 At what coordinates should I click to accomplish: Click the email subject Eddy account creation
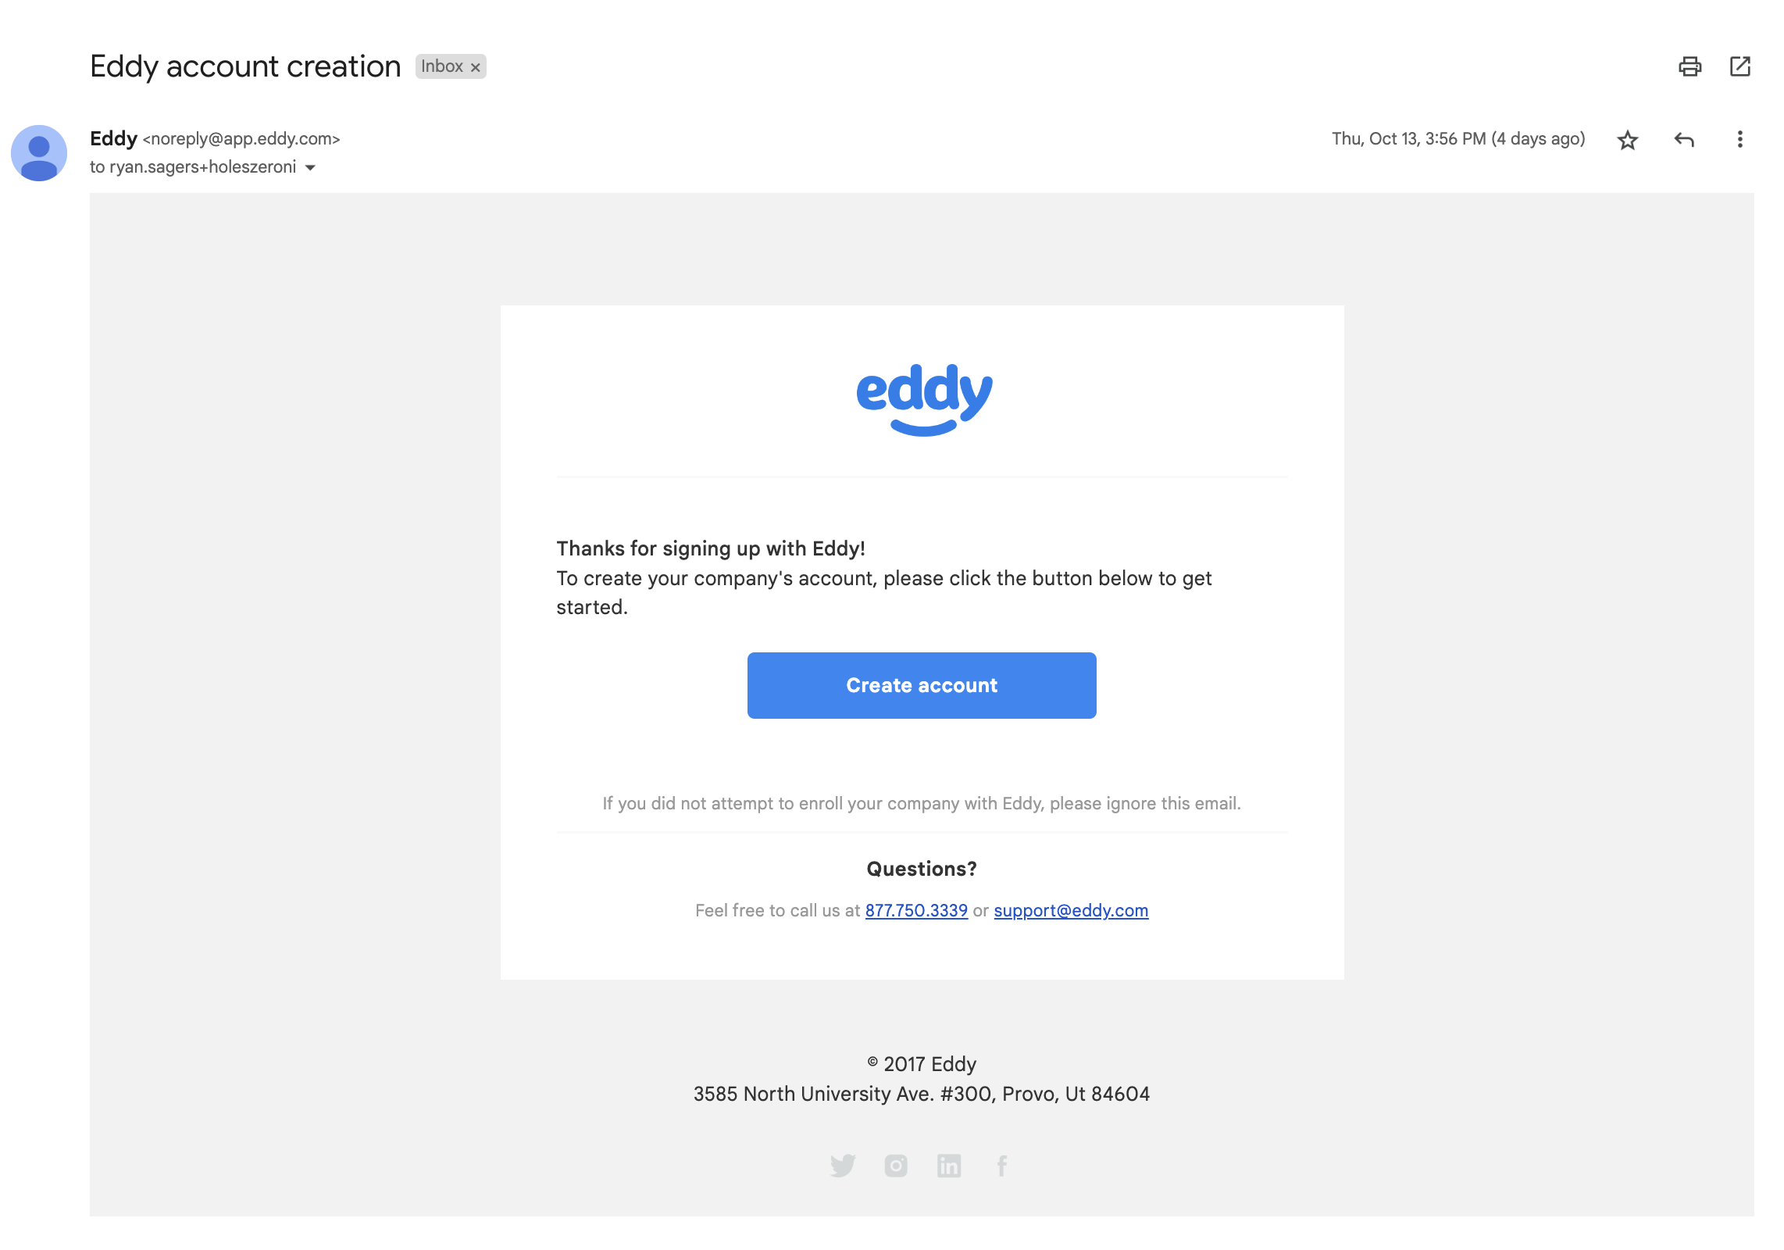(245, 66)
